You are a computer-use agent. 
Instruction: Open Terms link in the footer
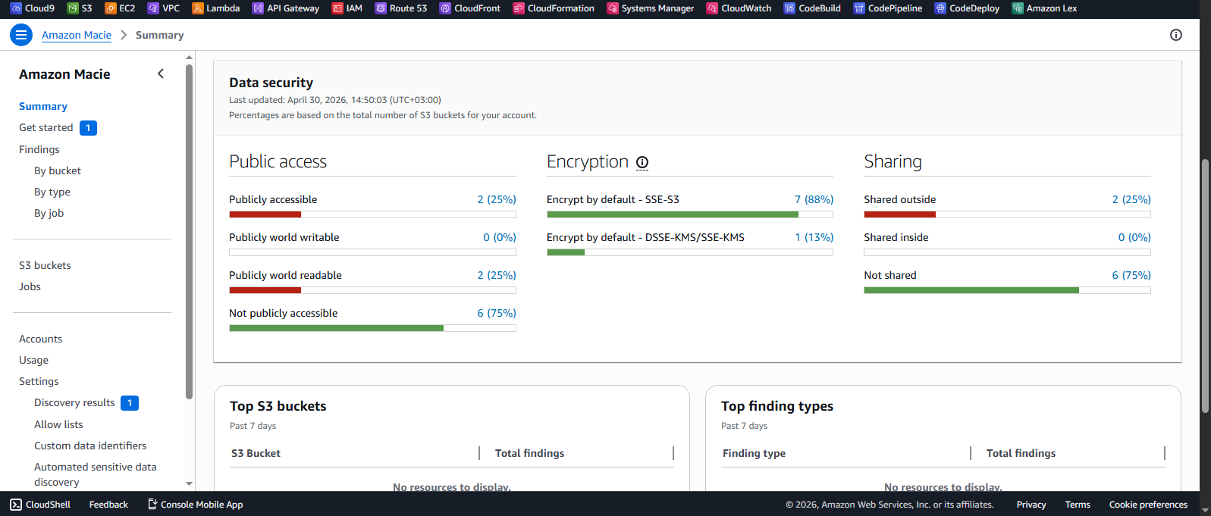[1078, 505]
